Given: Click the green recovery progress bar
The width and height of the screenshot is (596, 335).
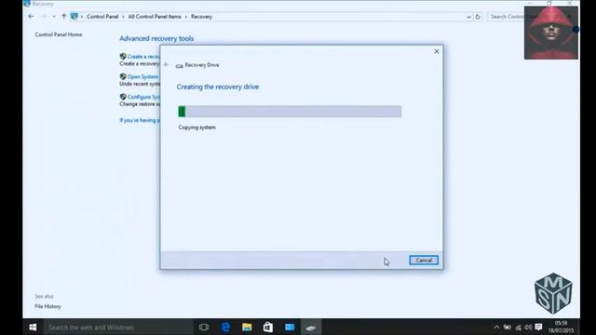Looking at the screenshot, I should pyautogui.click(x=290, y=112).
